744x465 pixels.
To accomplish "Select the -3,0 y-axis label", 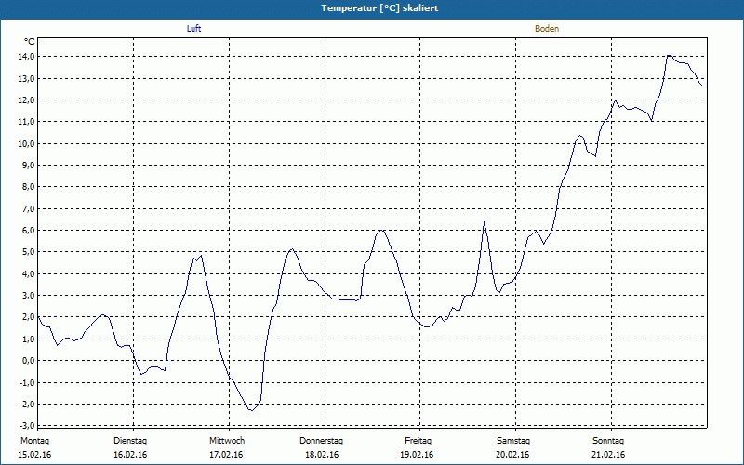I will pos(27,424).
